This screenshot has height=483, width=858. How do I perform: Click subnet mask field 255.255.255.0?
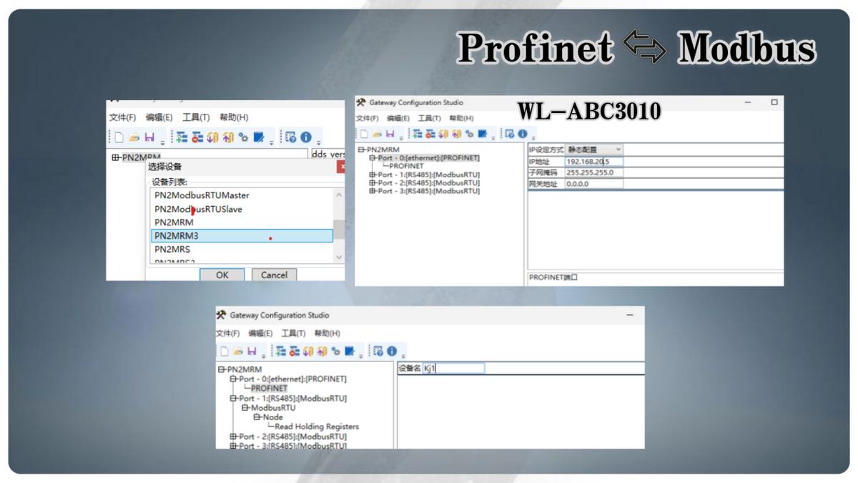[x=593, y=172]
